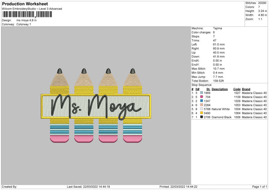Click the Ms. Moya embroidery design preview
Screen dimensions: 269x190
[96, 106]
